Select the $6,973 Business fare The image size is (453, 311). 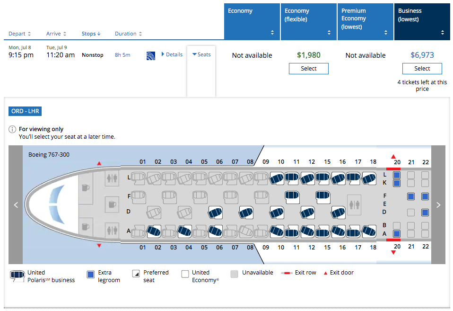422,69
